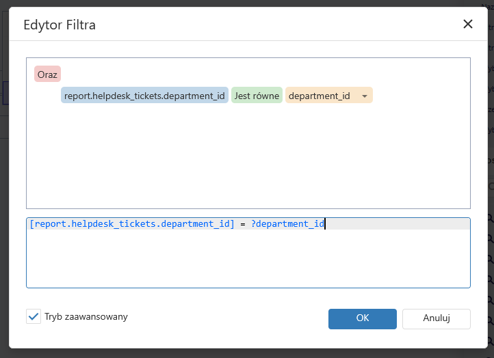Viewport: 494px width, 358px height.
Task: Open the Jest równe operator menu
Action: click(x=257, y=96)
